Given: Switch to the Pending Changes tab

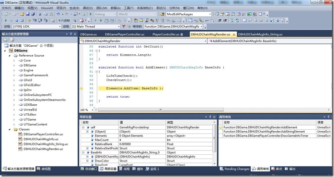Looking at the screenshot, I should click(x=235, y=169).
